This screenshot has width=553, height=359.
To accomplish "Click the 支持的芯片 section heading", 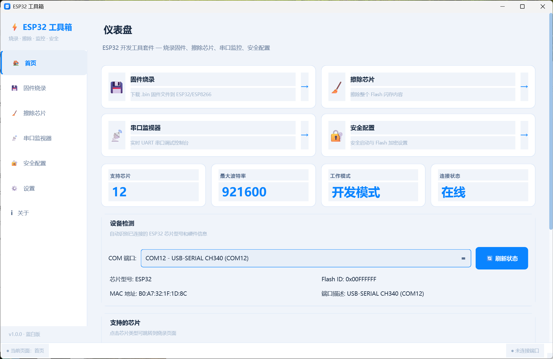I will 125,323.
